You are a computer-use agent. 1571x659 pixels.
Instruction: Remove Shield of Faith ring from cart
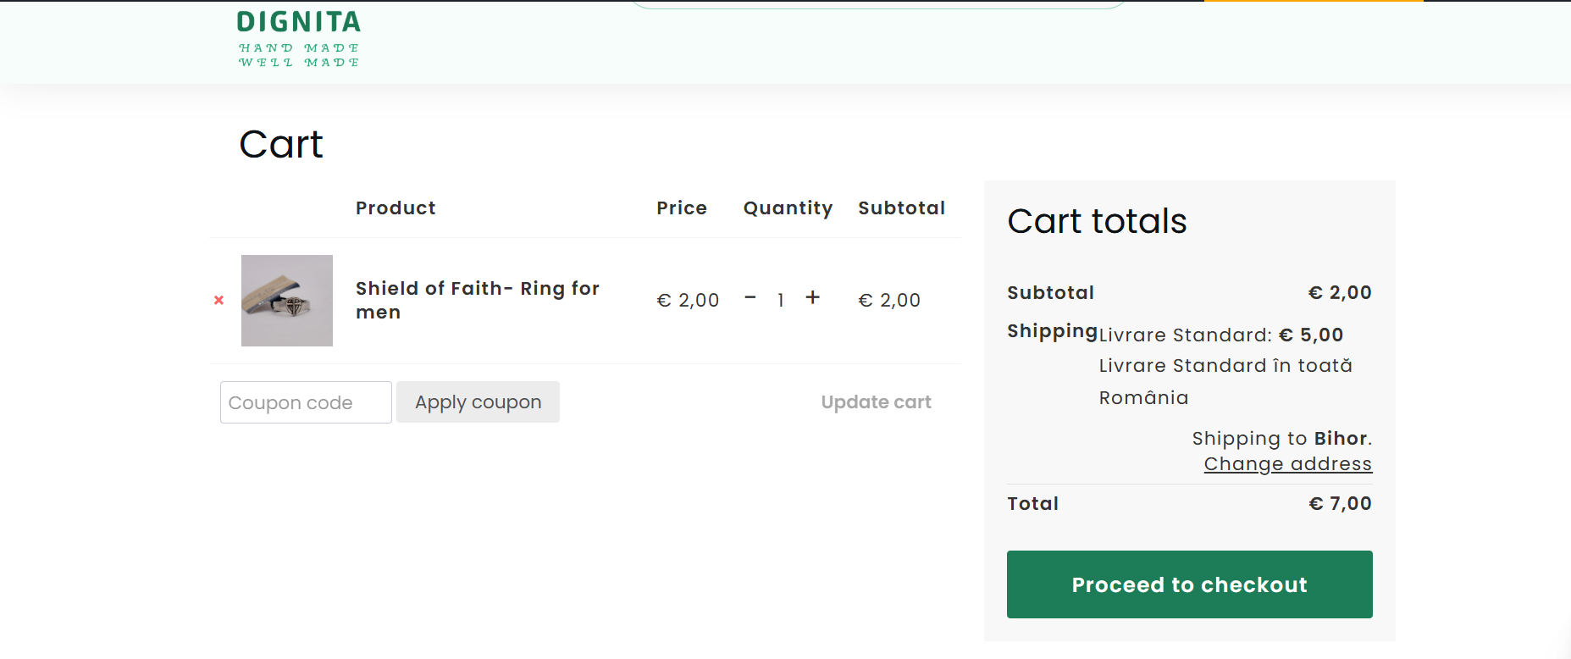[219, 300]
